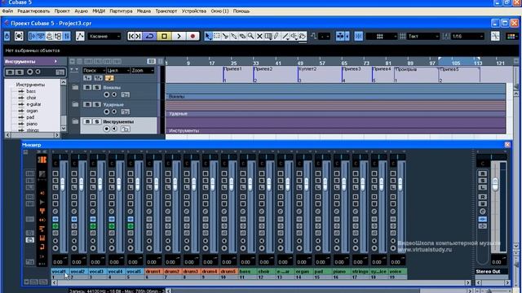Image resolution: width=522 pixels, height=293 pixels.
Task: Toggle the cycle loop button
Action: coord(150,36)
